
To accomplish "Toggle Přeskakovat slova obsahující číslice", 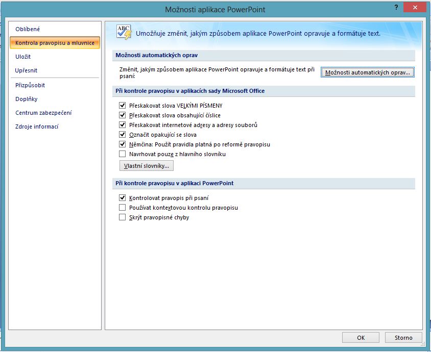I will (x=123, y=115).
